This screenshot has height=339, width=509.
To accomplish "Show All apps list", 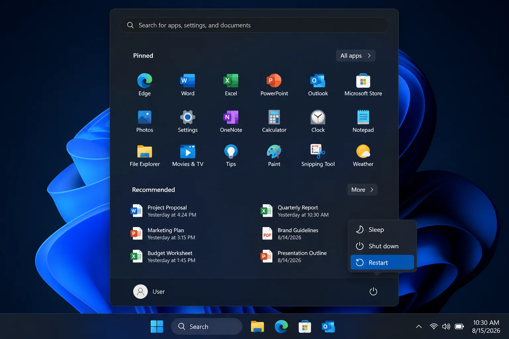I will coord(356,56).
